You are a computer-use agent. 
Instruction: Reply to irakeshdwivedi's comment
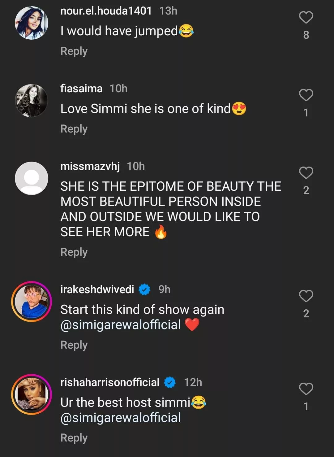(x=74, y=345)
